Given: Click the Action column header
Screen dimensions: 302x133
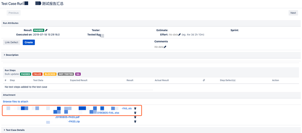Looking at the screenshot, I should pos(275,80).
